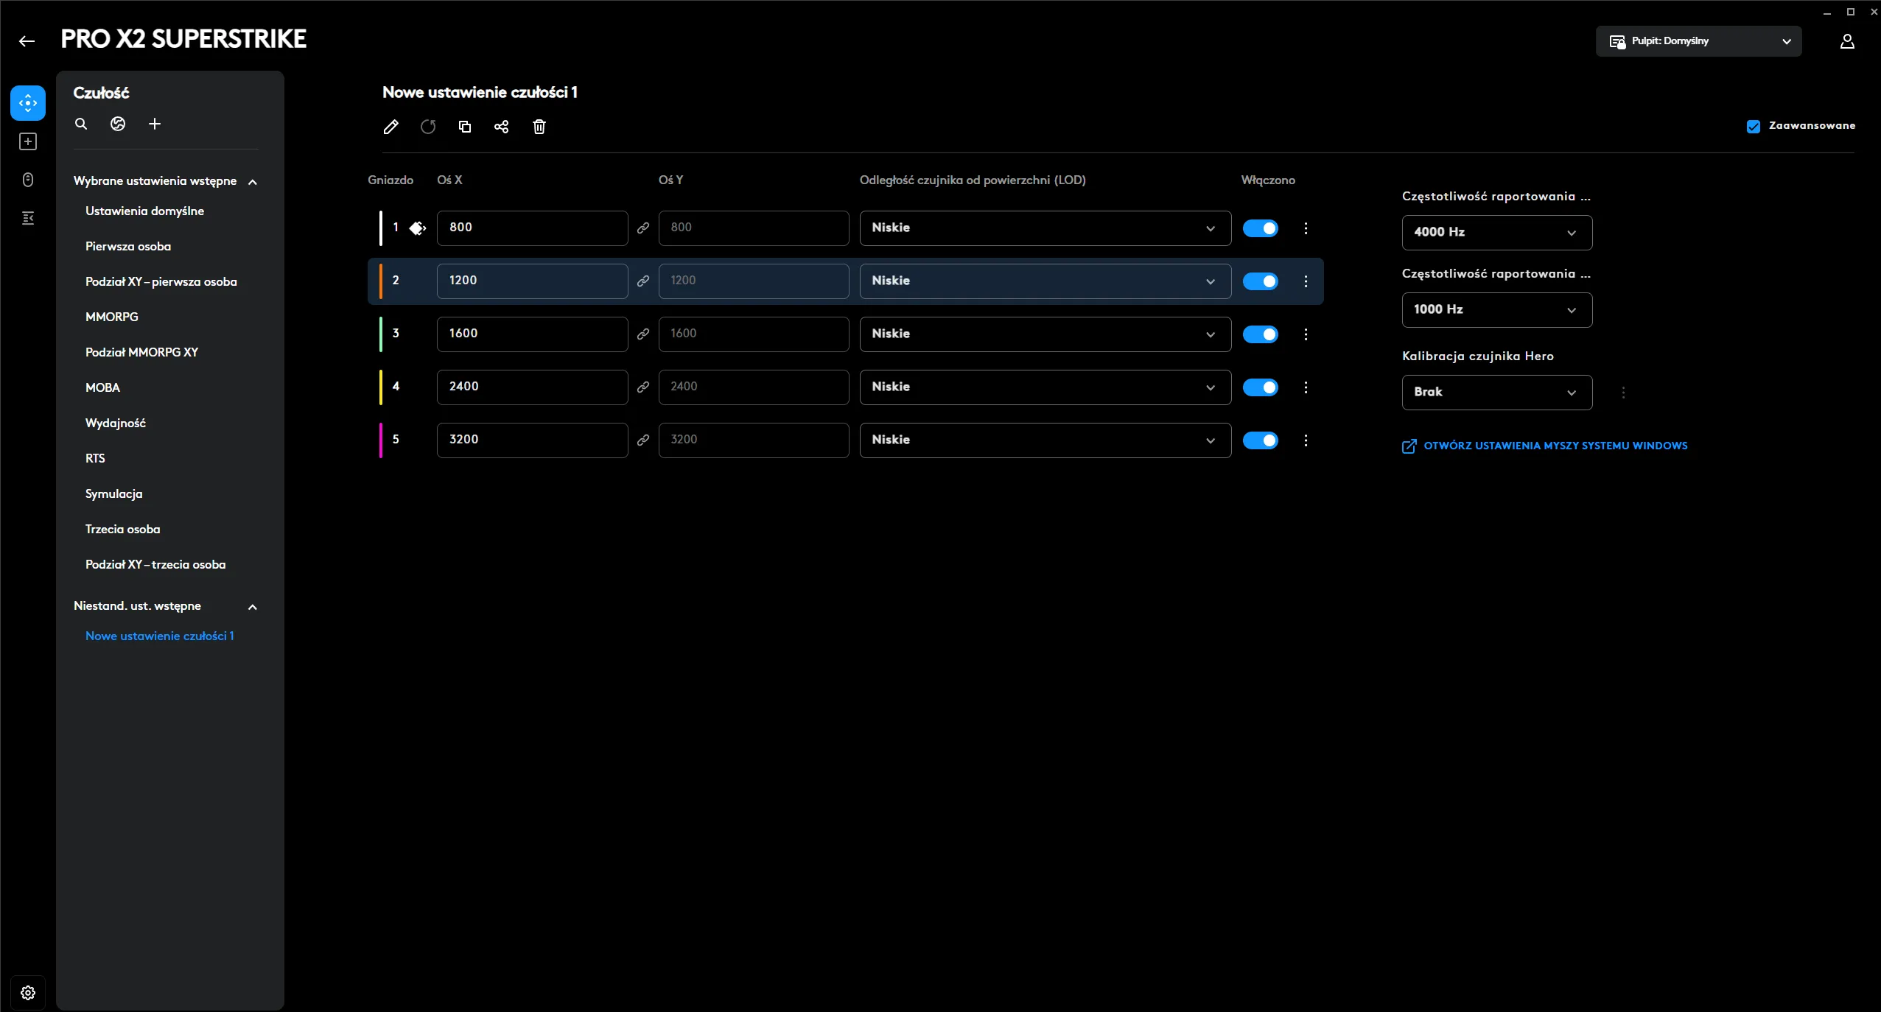The height and width of the screenshot is (1012, 1881).
Task: Select the MOBA preset
Action: click(x=102, y=387)
